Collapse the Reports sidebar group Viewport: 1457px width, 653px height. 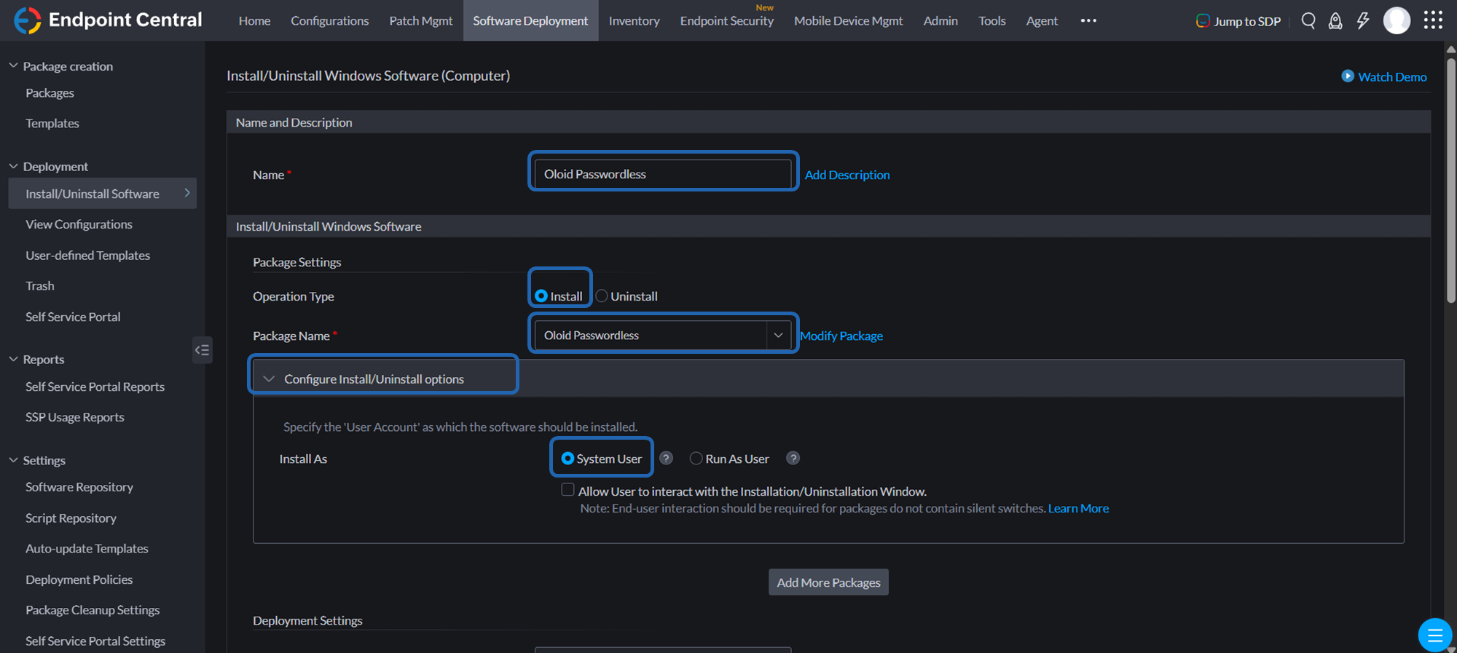13,359
